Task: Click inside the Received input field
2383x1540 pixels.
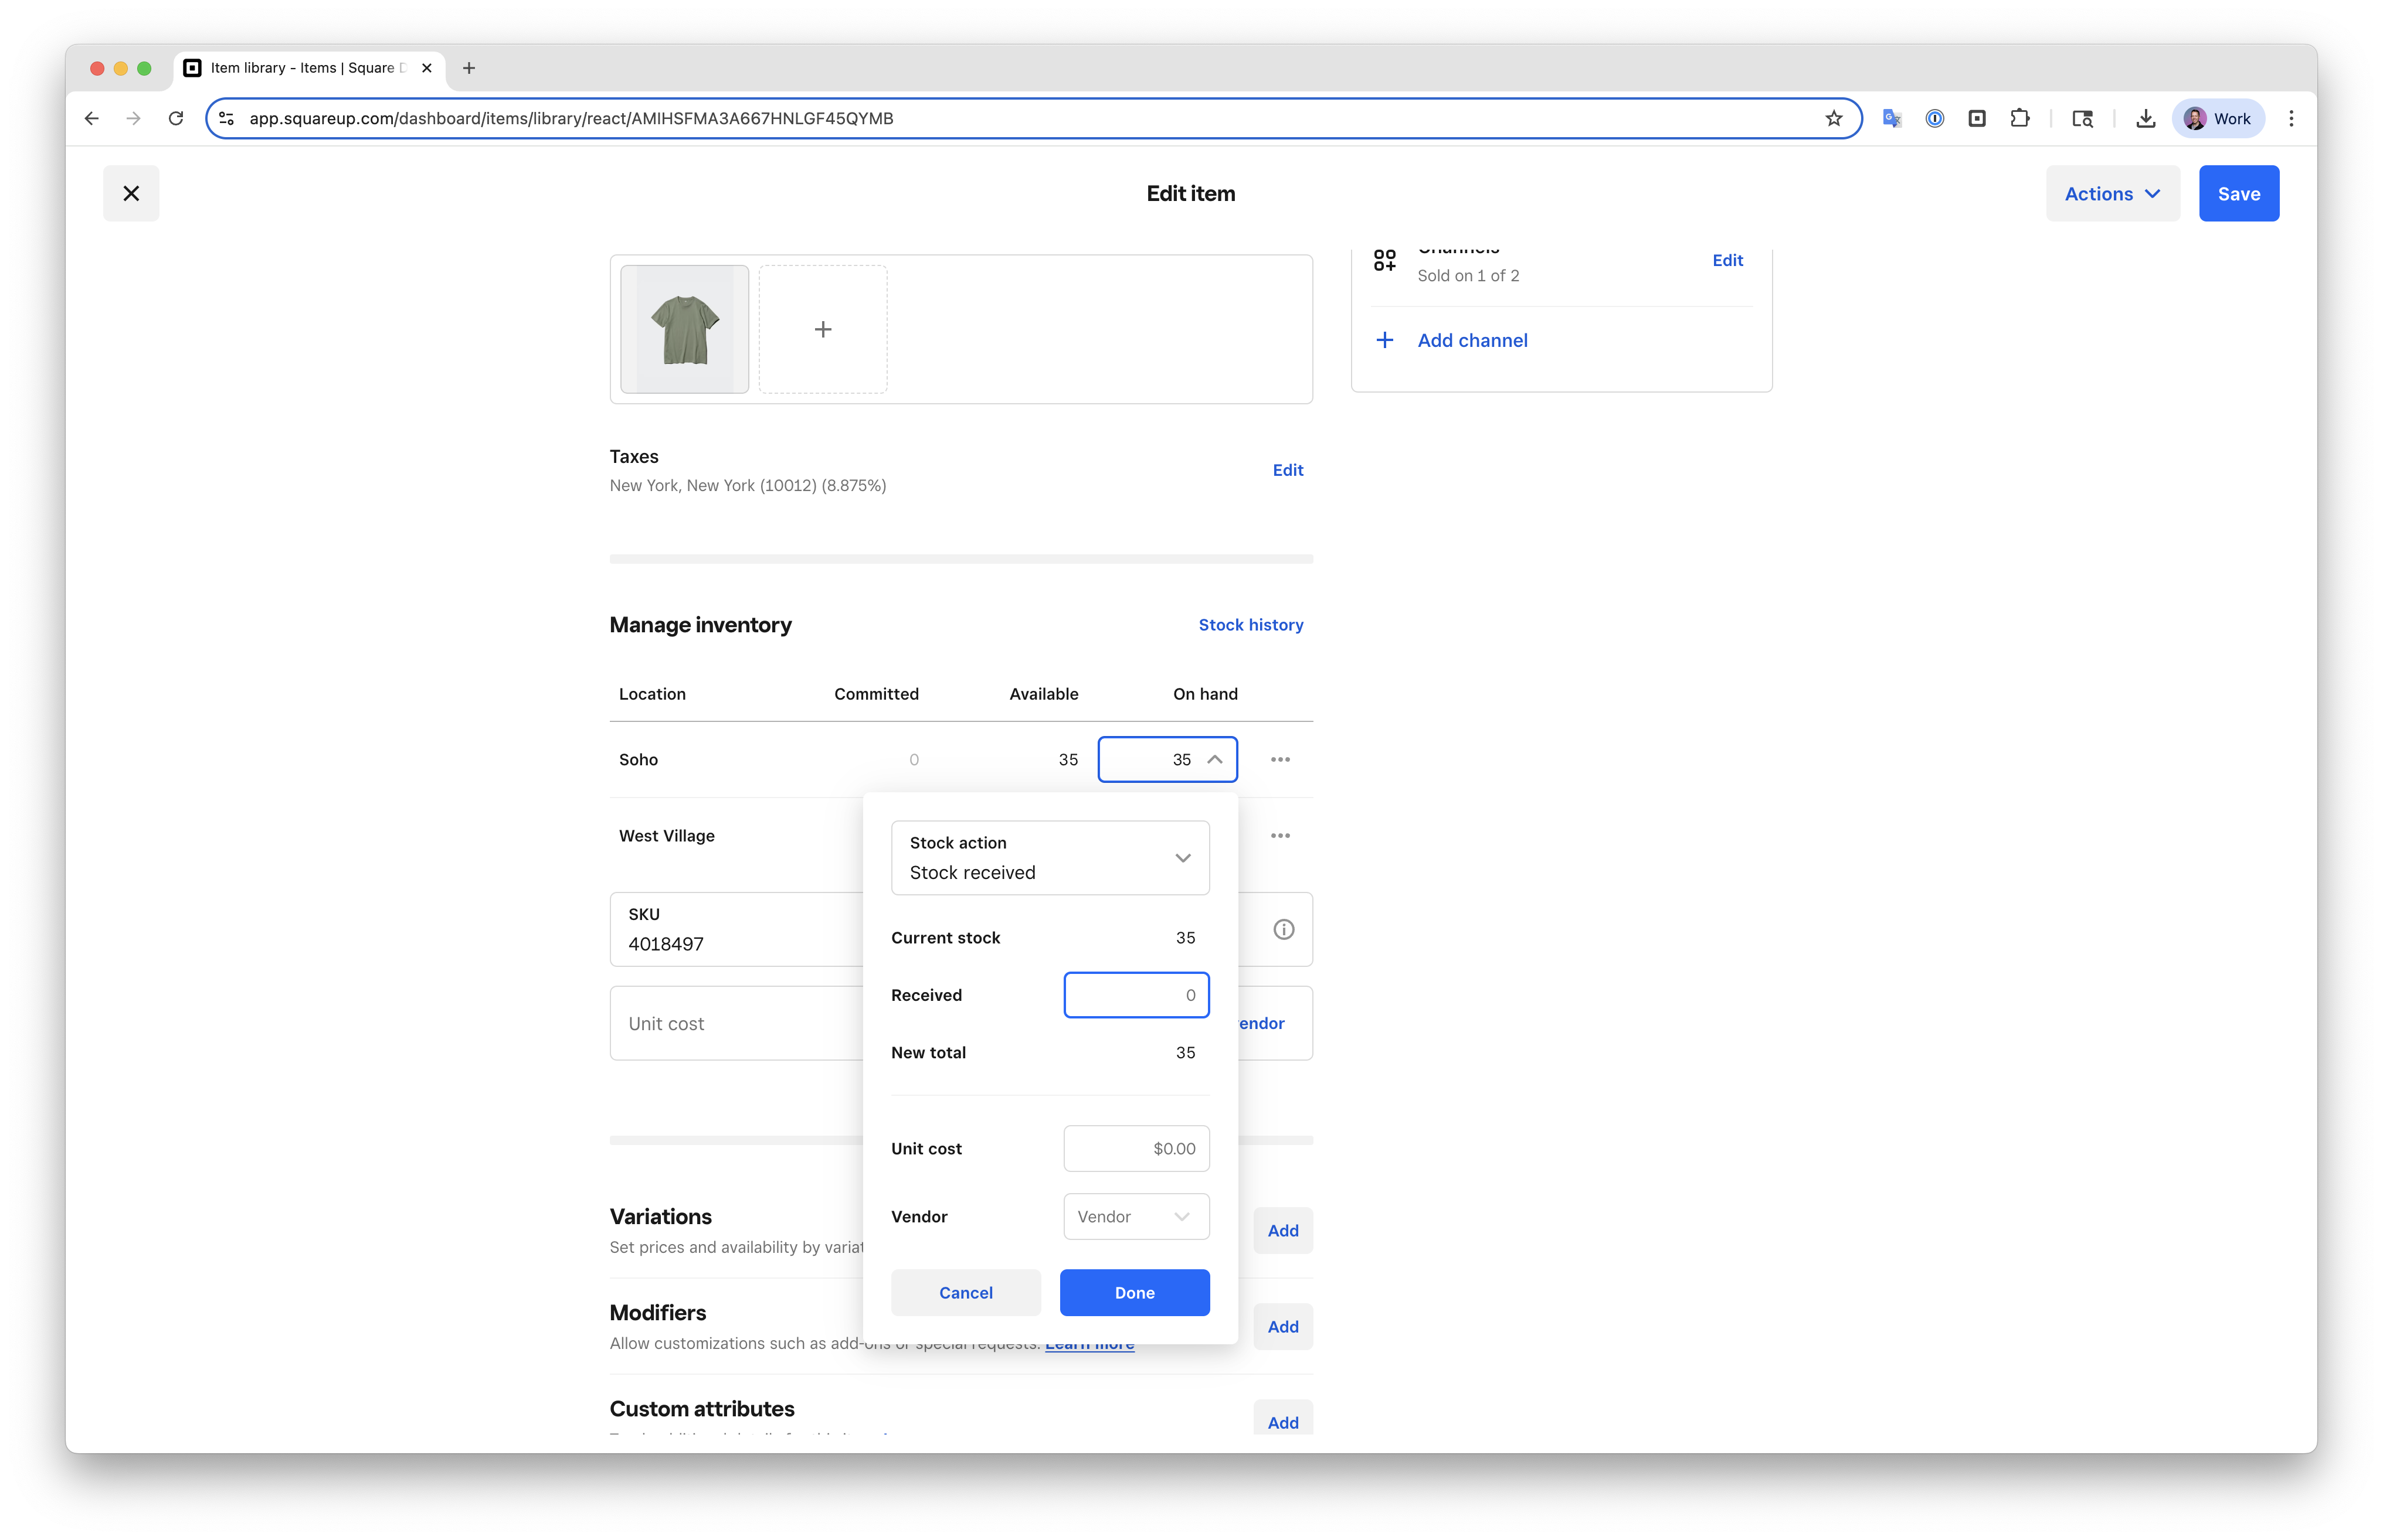Action: pyautogui.click(x=1136, y=995)
